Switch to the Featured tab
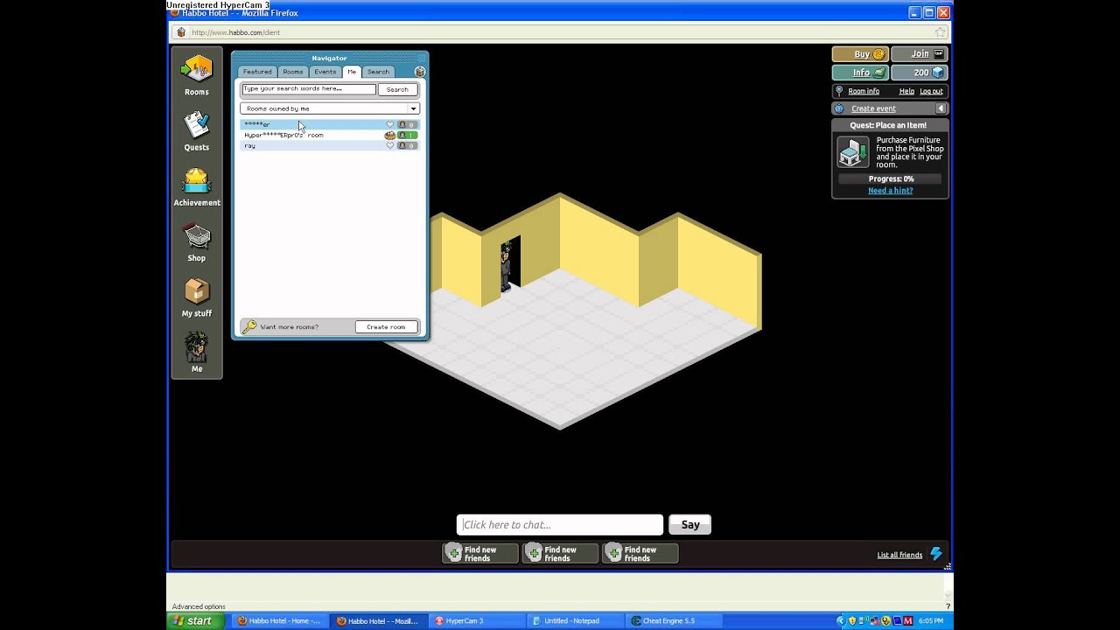Screen dimensions: 1120x630 tap(257, 72)
